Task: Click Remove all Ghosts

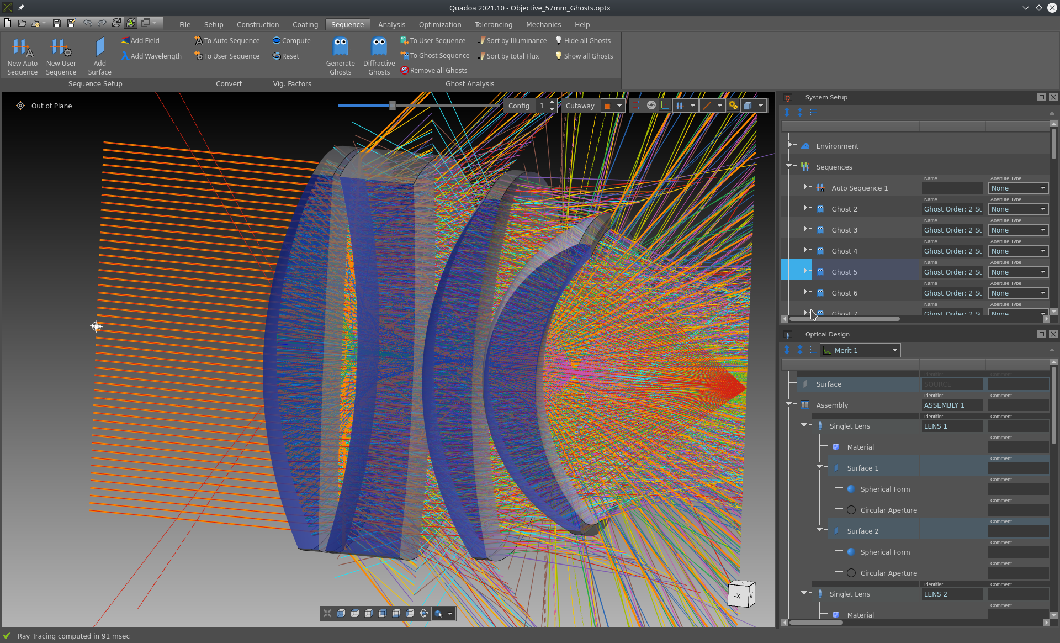Action: [434, 70]
